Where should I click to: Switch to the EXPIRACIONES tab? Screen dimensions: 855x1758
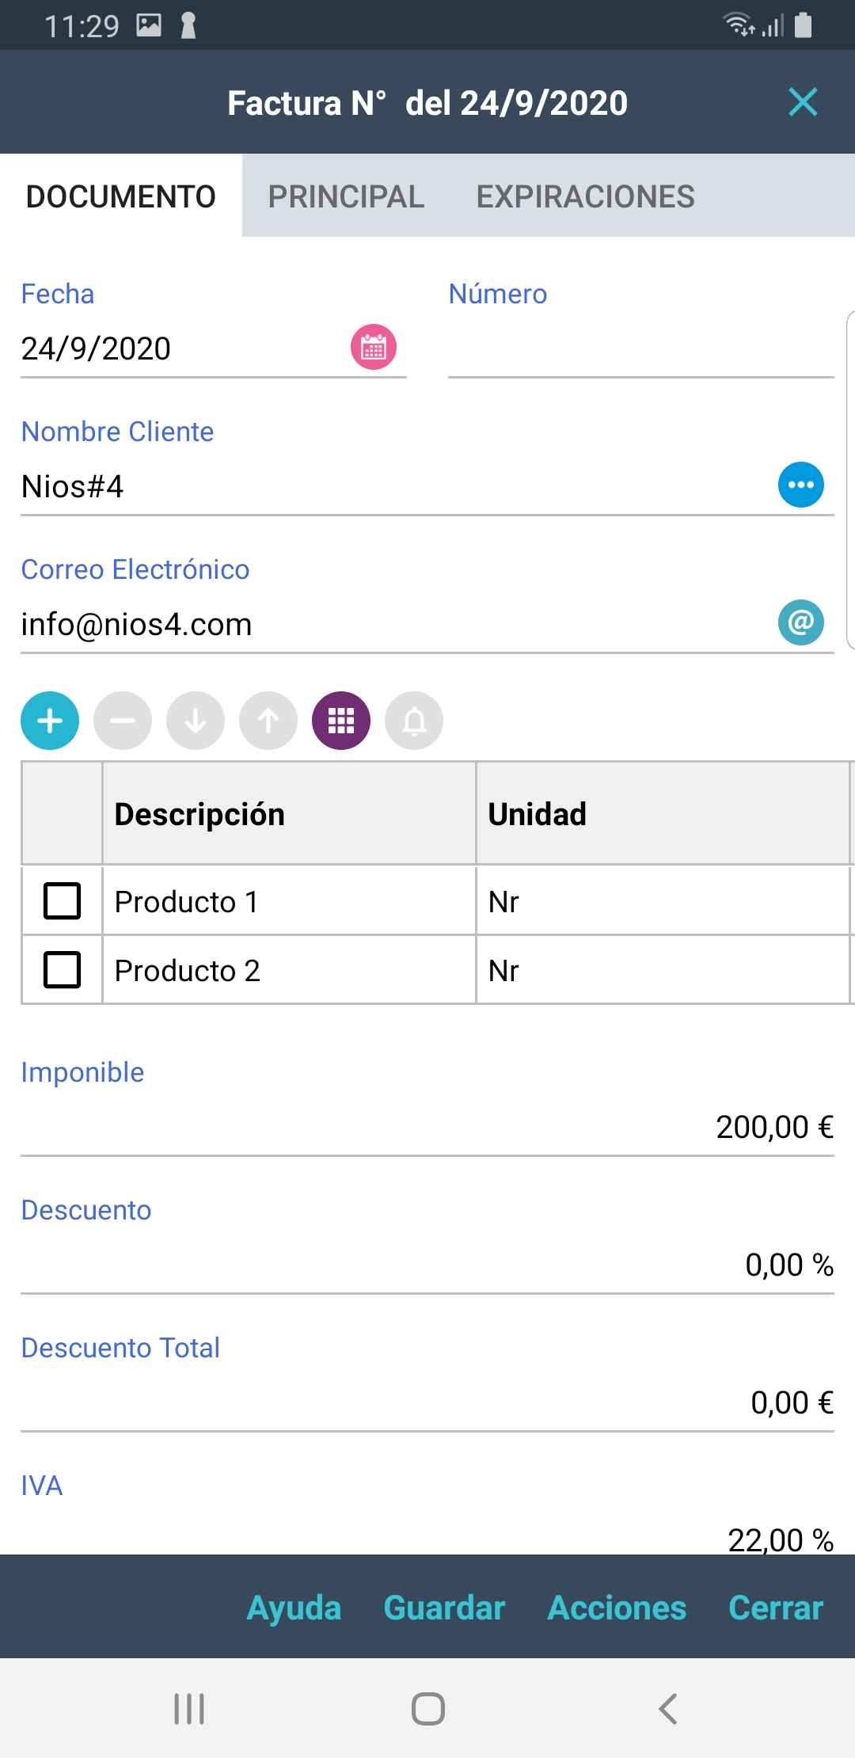coord(585,196)
